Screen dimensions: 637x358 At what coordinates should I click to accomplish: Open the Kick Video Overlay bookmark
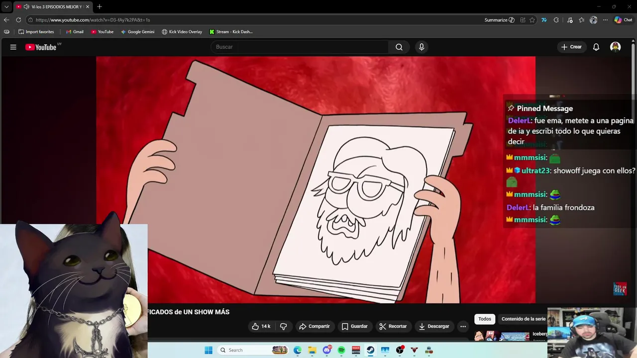pyautogui.click(x=182, y=32)
